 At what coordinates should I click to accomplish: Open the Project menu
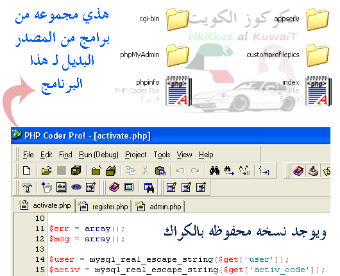136,155
